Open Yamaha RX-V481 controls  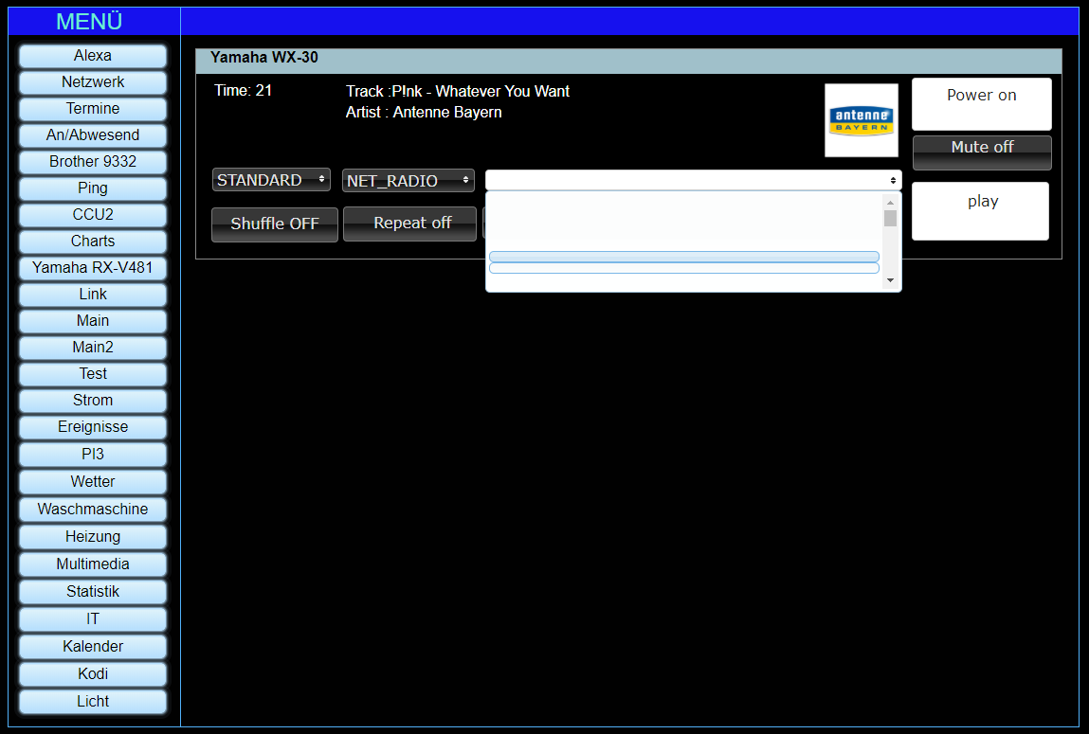point(92,268)
